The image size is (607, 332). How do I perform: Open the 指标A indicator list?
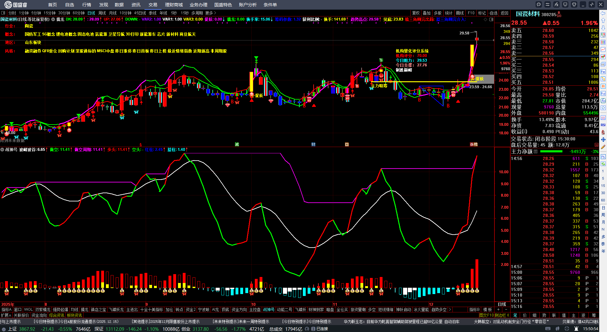(6, 310)
